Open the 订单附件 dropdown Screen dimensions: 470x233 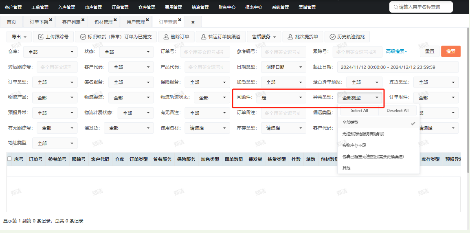pyautogui.click(x=436, y=97)
